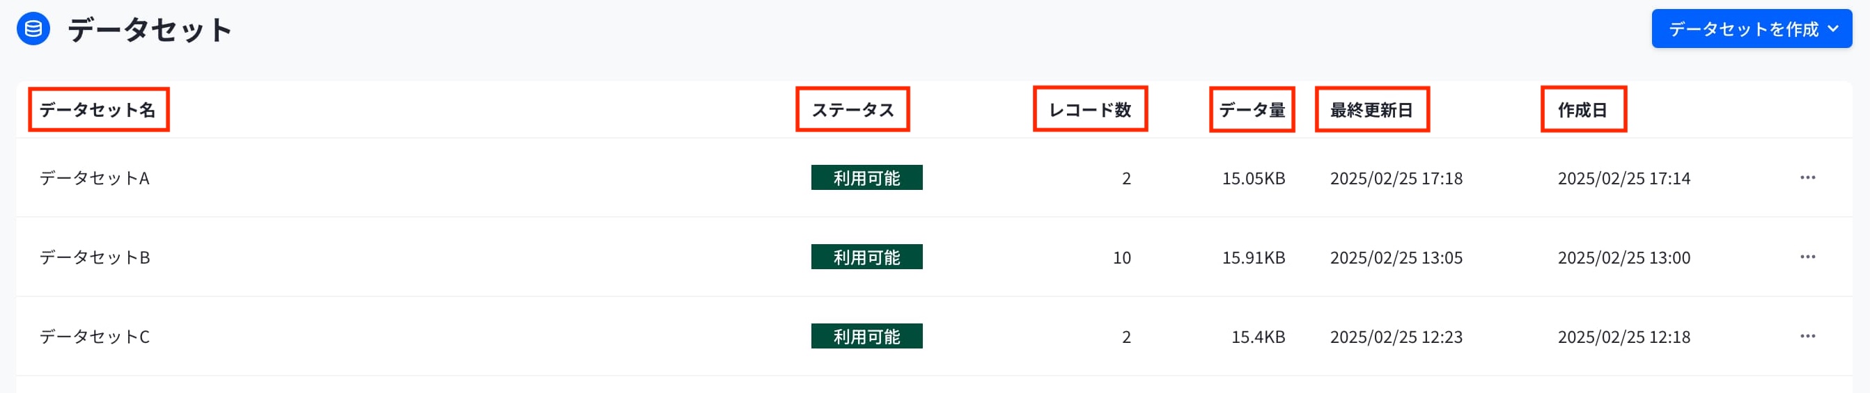The width and height of the screenshot is (1870, 393).
Task: Sort by the データセット名 column header
Action: 98,109
